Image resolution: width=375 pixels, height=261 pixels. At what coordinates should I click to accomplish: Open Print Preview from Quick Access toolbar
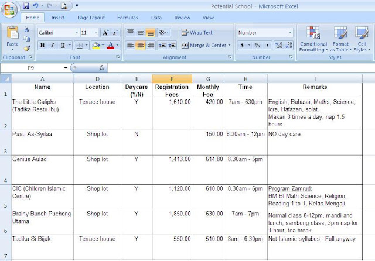pyautogui.click(x=64, y=6)
